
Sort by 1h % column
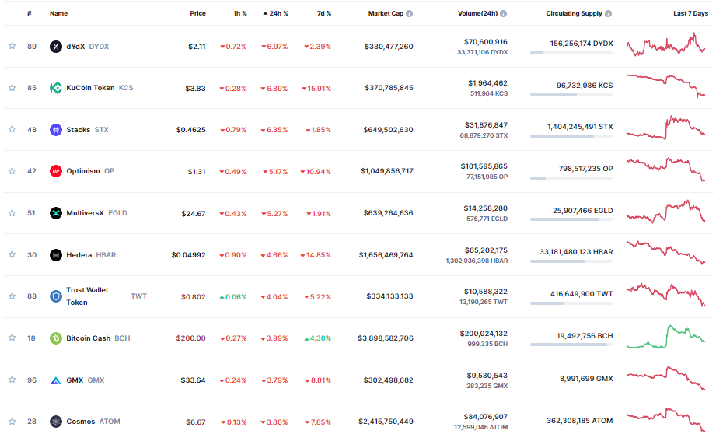pos(239,13)
